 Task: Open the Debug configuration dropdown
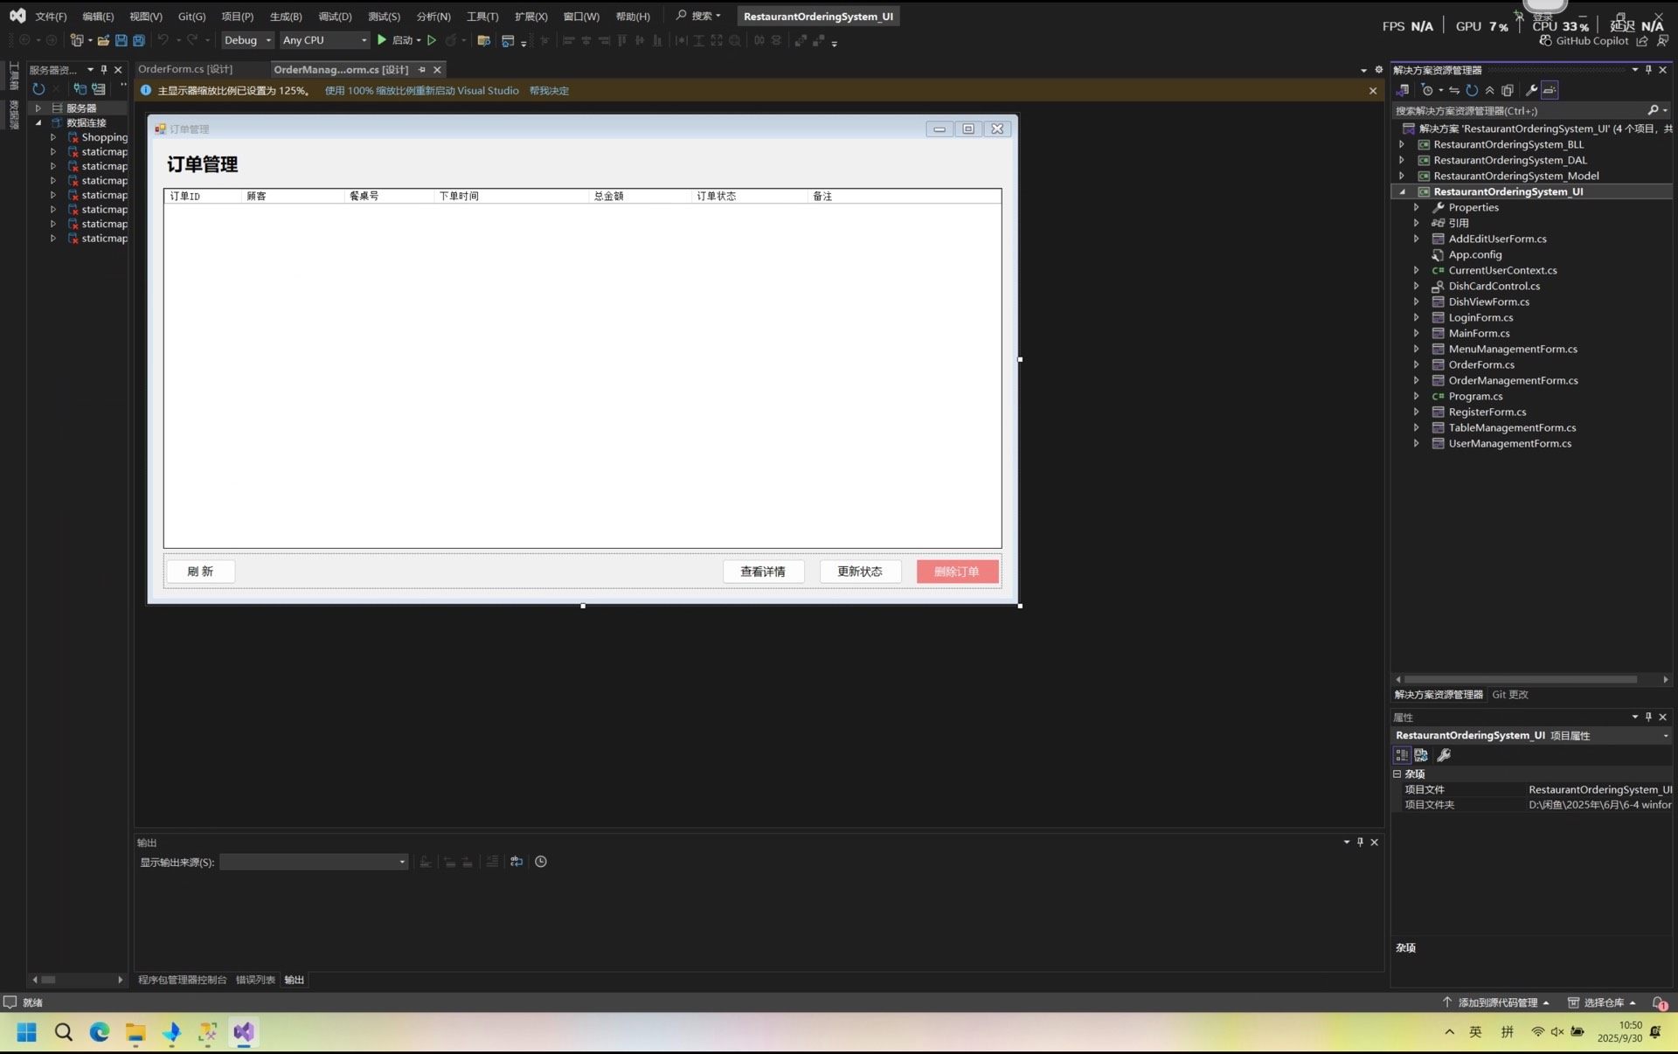pos(247,40)
